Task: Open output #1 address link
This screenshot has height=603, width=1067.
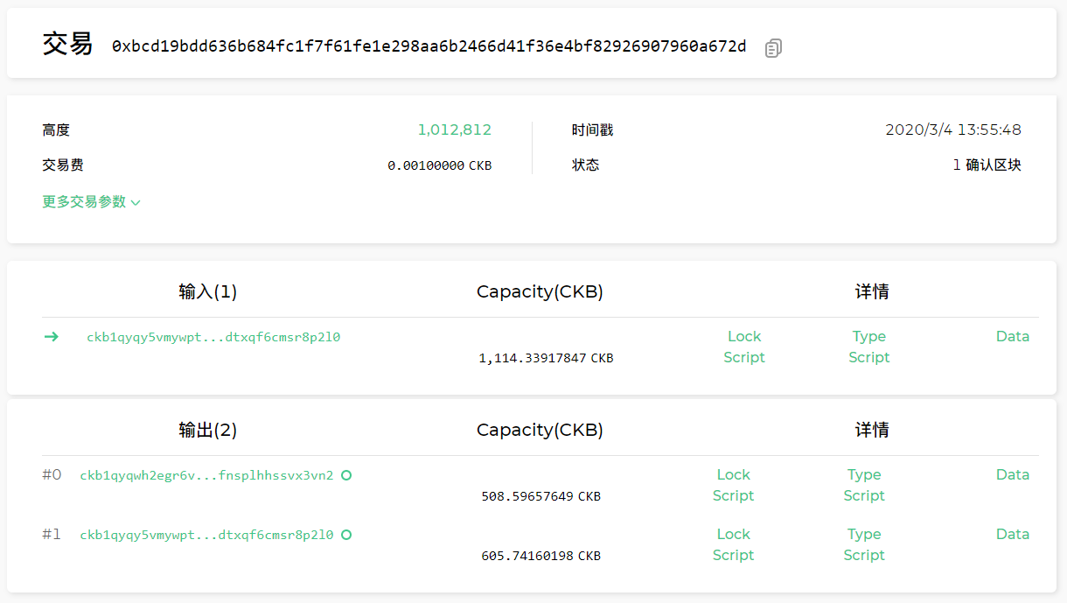Action: tap(206, 535)
